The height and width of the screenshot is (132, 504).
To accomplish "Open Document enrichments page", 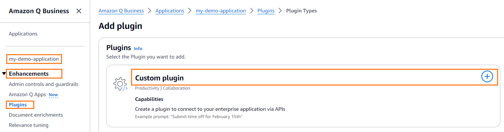I will 36,115.
